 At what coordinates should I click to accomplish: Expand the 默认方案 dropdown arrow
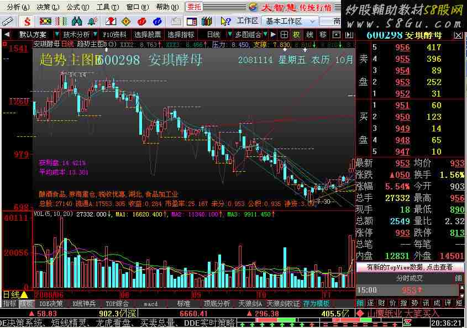[57, 35]
